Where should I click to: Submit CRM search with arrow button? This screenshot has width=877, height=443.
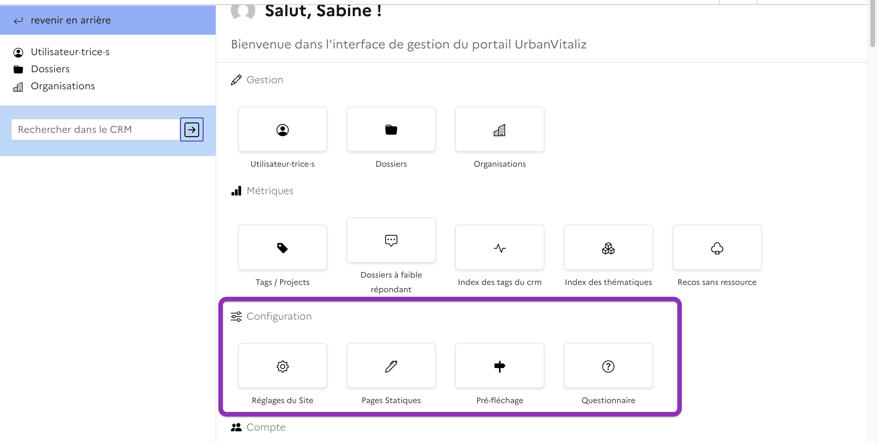(x=192, y=129)
